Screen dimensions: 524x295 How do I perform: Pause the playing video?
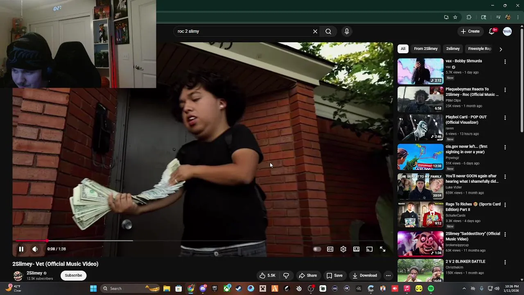(21, 249)
